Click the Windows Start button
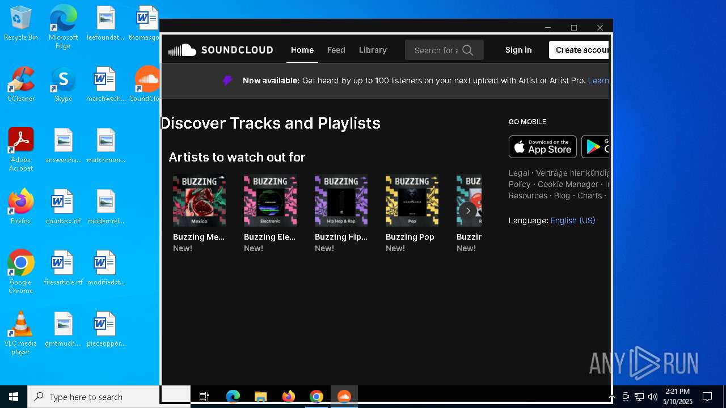726x408 pixels. tap(14, 397)
